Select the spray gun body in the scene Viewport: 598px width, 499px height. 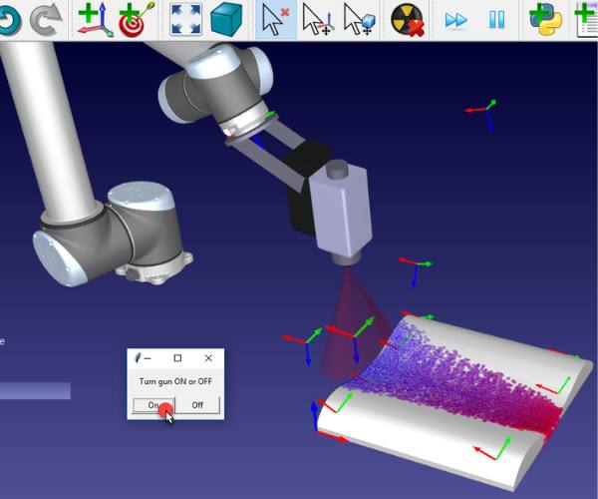click(341, 215)
